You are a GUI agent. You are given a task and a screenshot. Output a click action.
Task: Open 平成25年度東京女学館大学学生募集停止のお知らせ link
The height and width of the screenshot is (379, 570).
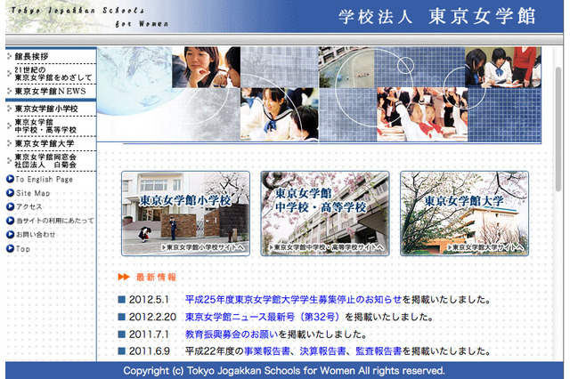point(294,300)
